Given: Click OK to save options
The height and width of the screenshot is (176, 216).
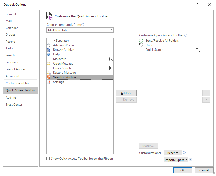Looking at the screenshot, I should pos(183,170).
